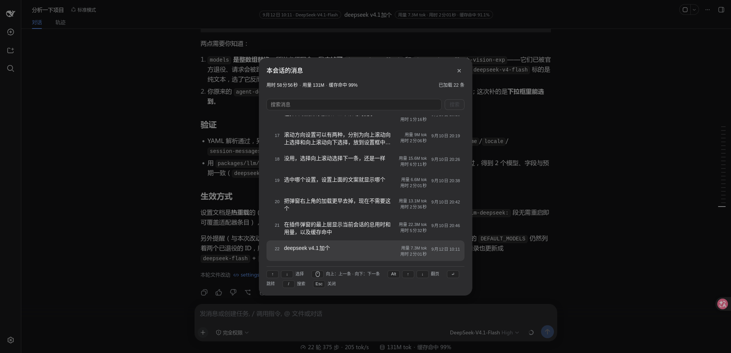Switch to the 轨迹 tab
This screenshot has width=731, height=353.
[x=61, y=22]
